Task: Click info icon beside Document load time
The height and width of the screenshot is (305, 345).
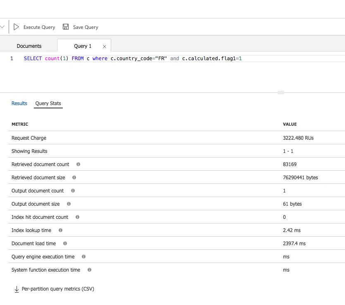Action: coord(65,244)
